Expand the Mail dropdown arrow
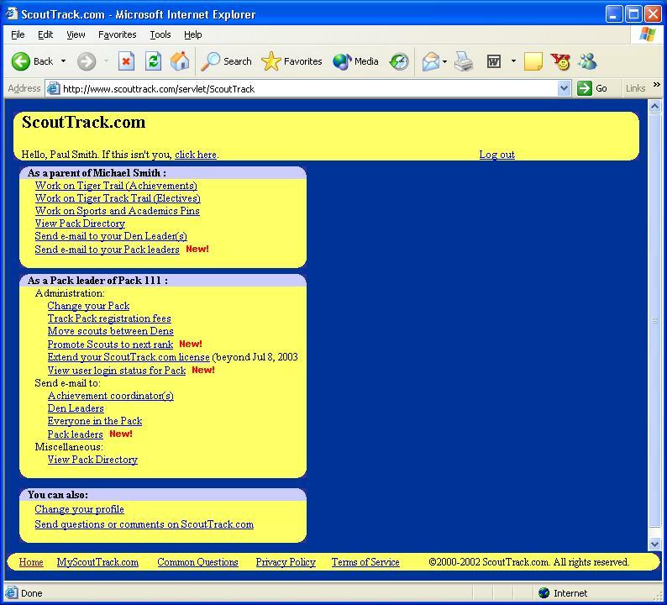Image resolution: width=667 pixels, height=605 pixels. [x=444, y=61]
